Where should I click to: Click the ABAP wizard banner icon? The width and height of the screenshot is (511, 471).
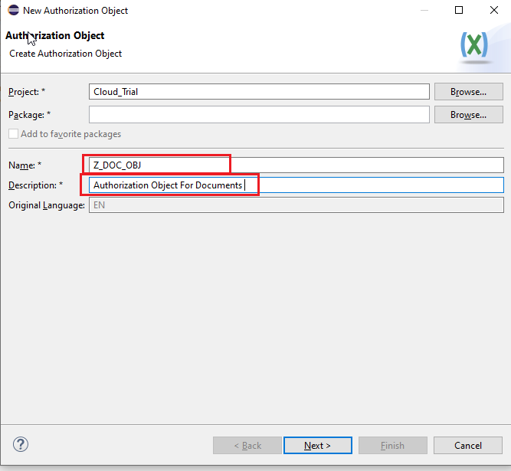pos(476,47)
